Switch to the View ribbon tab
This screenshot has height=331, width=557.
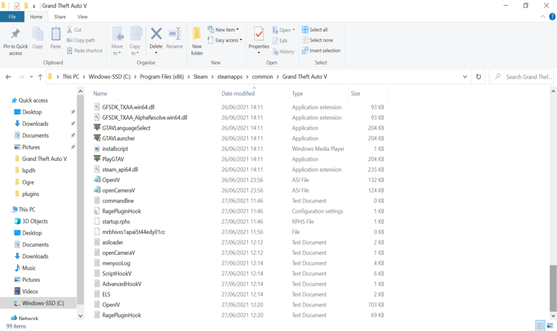[x=83, y=17]
